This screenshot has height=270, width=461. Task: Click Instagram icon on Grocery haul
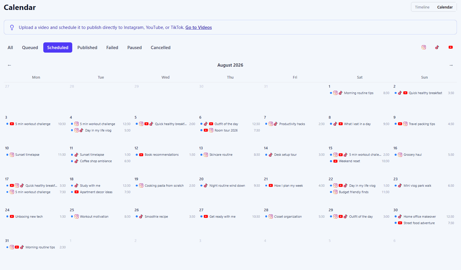pos(400,155)
